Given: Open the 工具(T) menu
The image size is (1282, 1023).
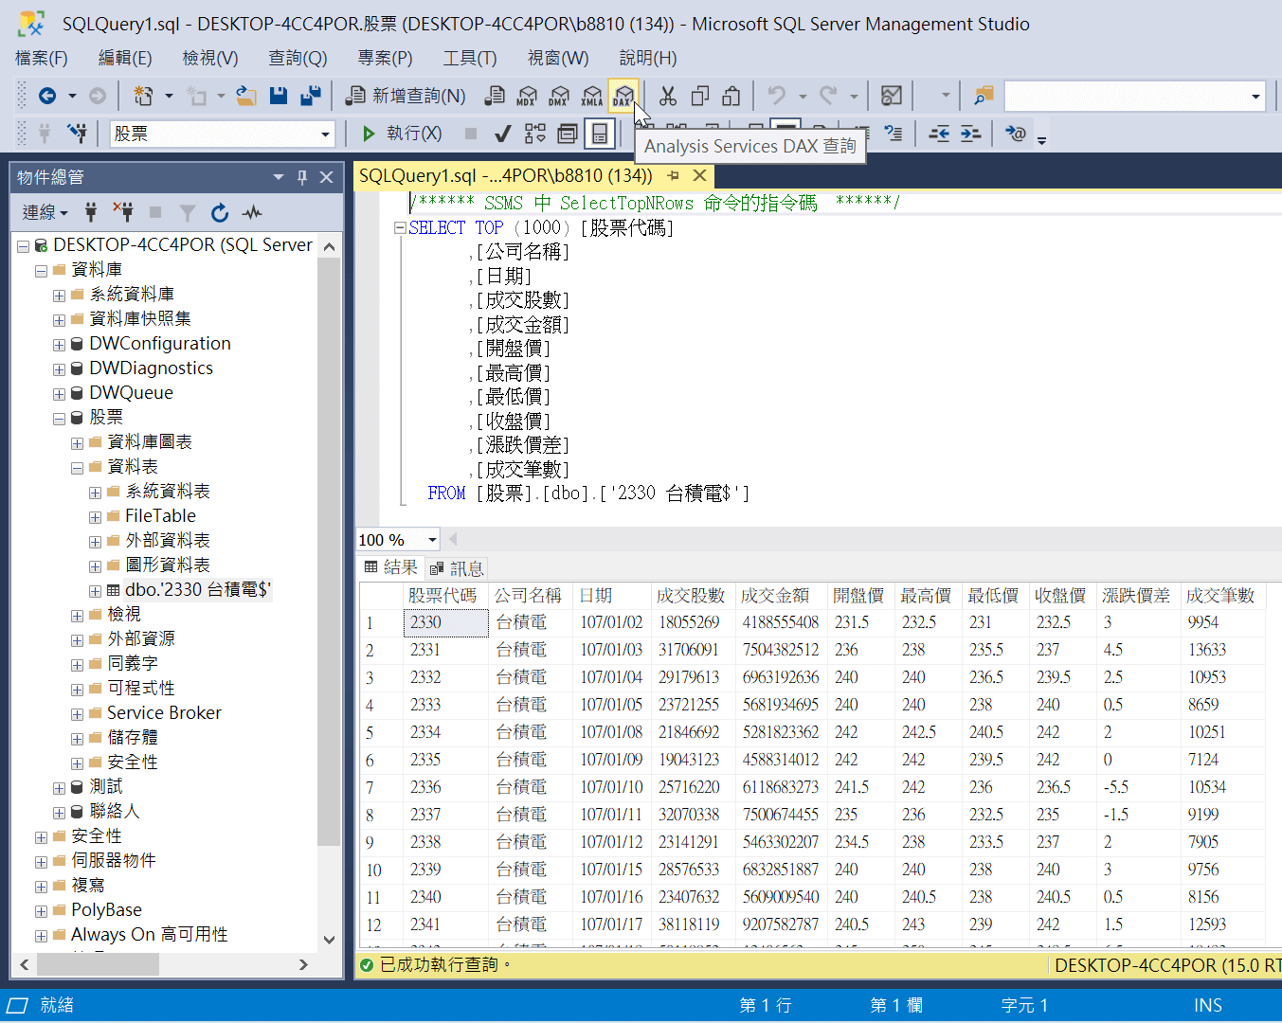Looking at the screenshot, I should pyautogui.click(x=470, y=58).
